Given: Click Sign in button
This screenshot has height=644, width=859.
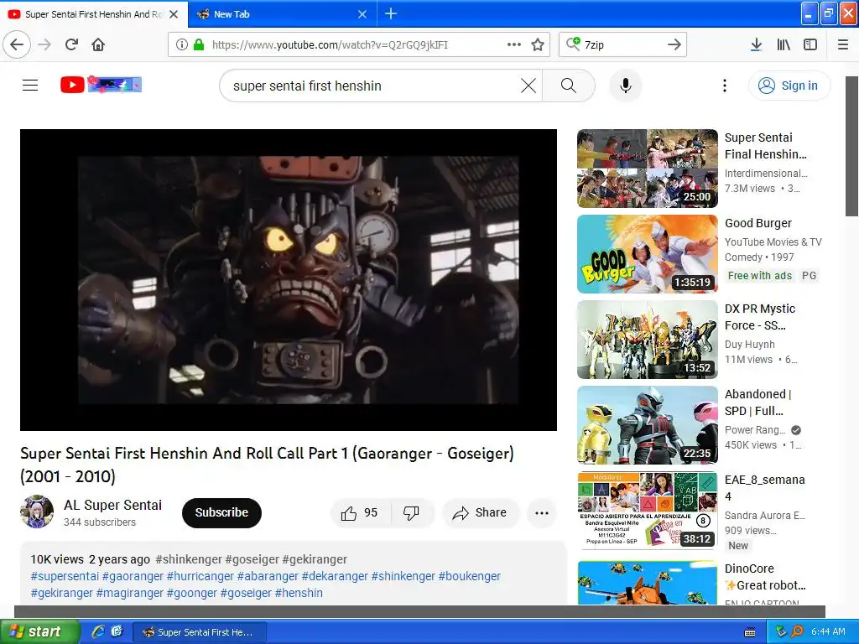Looking at the screenshot, I should pyautogui.click(x=789, y=86).
